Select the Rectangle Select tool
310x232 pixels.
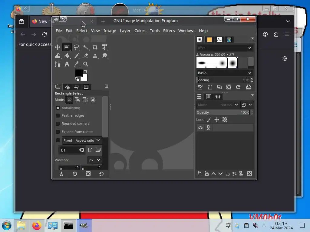(x=67, y=47)
